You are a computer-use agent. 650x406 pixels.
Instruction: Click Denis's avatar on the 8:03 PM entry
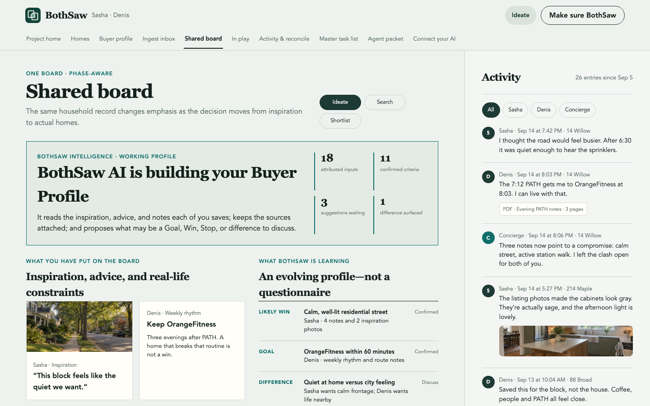pos(488,177)
